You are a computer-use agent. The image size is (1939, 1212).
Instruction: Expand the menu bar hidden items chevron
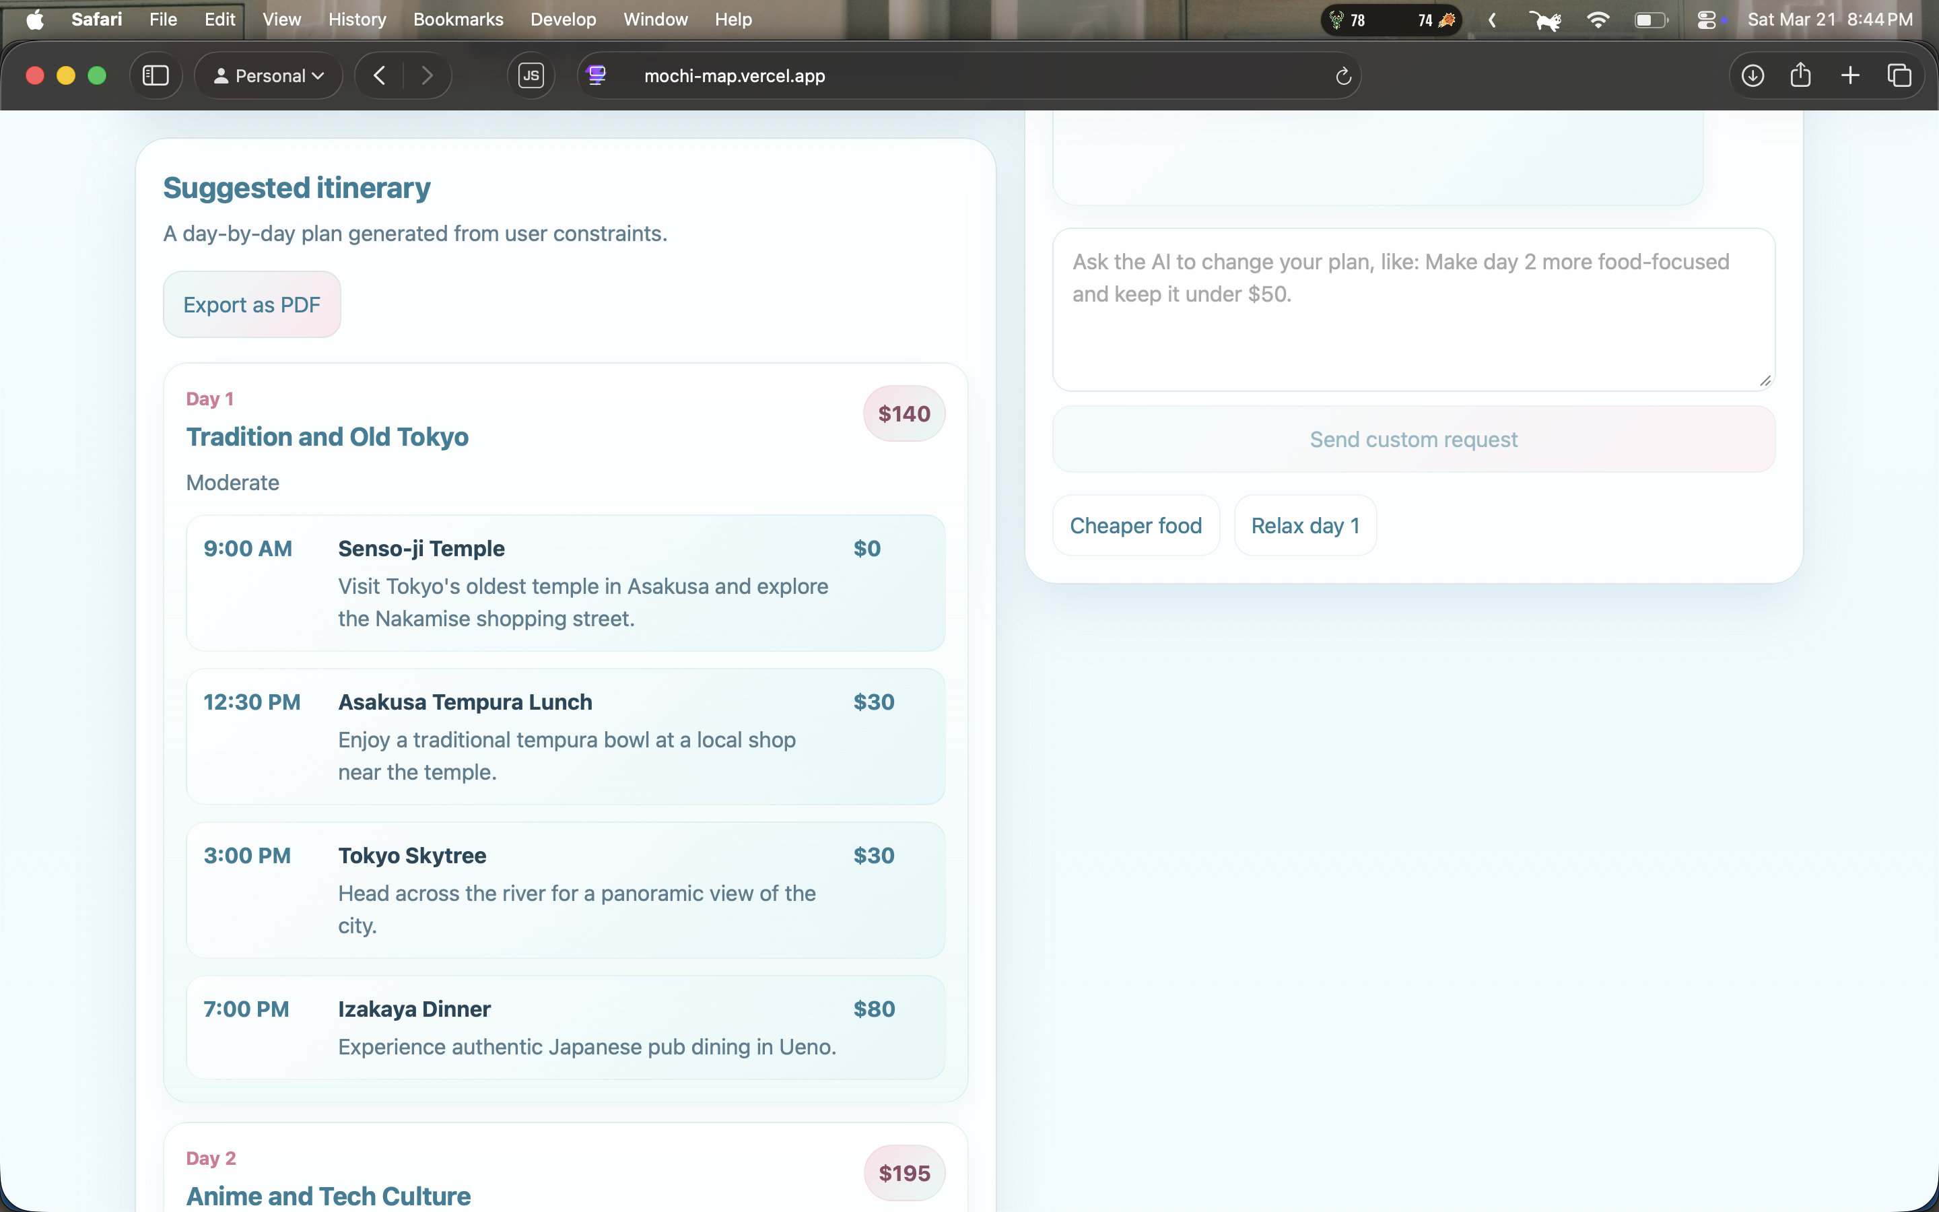tap(1492, 20)
